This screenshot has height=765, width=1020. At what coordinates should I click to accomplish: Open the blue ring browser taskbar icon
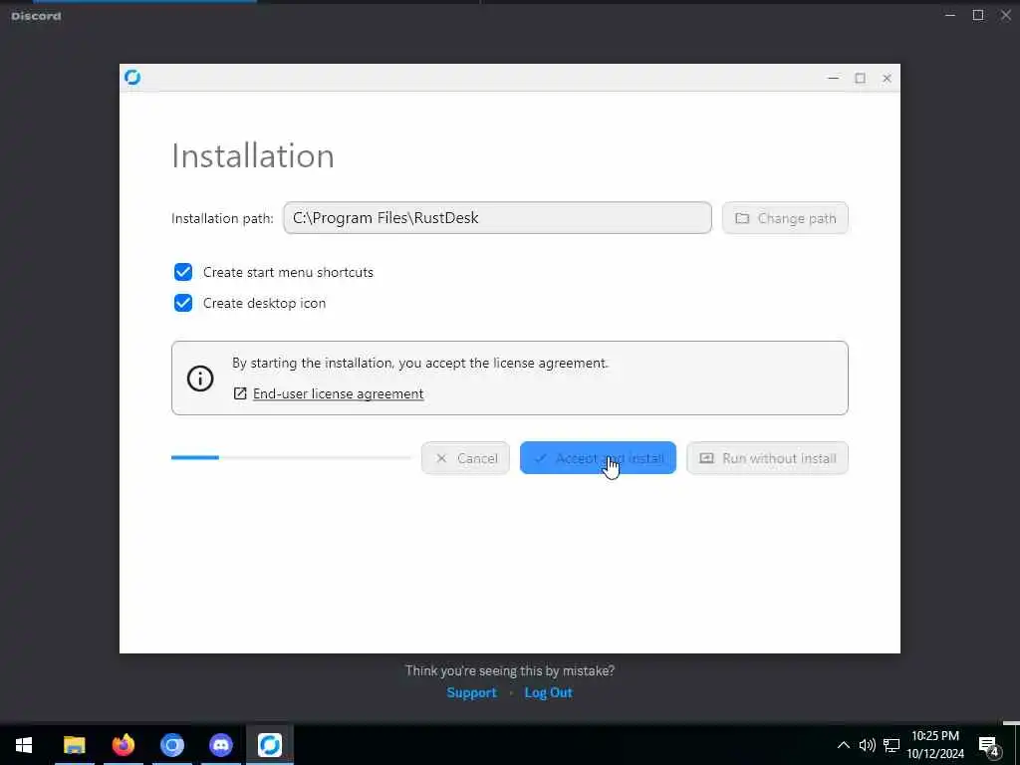(x=172, y=745)
